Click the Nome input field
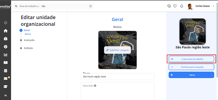 point(117,77)
